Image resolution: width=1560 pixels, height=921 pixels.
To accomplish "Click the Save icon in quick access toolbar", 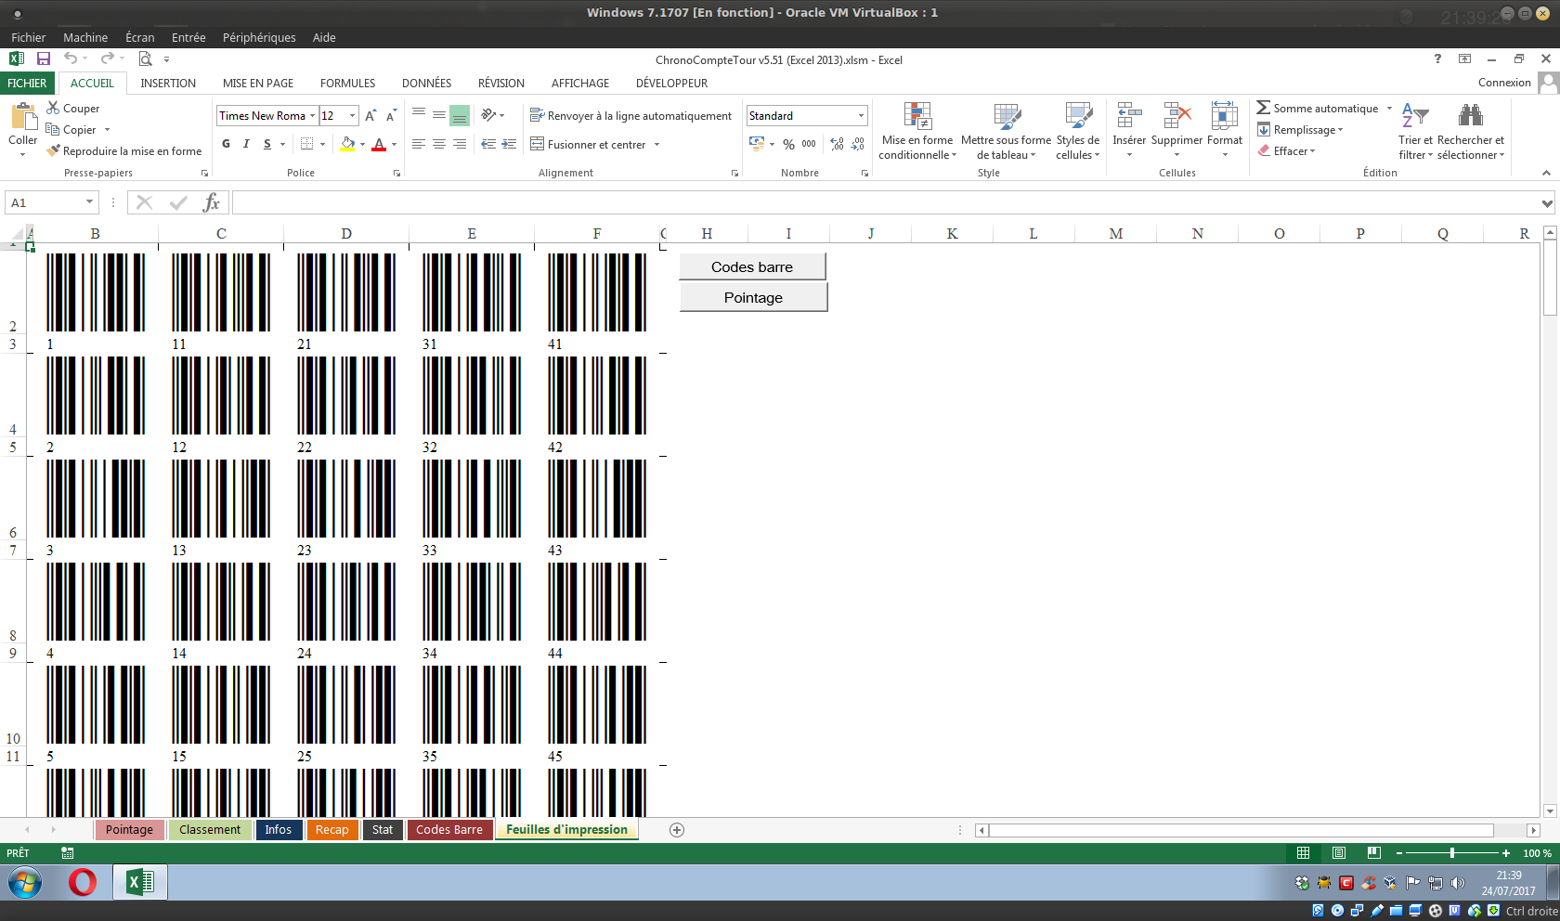I will 43,58.
